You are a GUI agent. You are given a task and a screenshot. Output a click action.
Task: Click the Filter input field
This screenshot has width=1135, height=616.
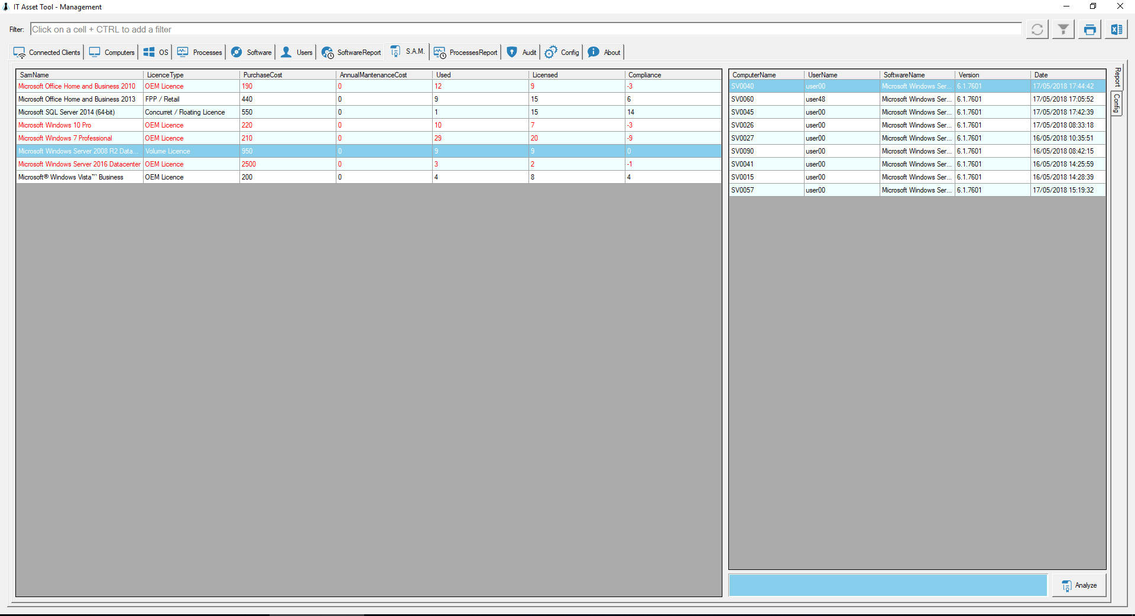pos(526,30)
